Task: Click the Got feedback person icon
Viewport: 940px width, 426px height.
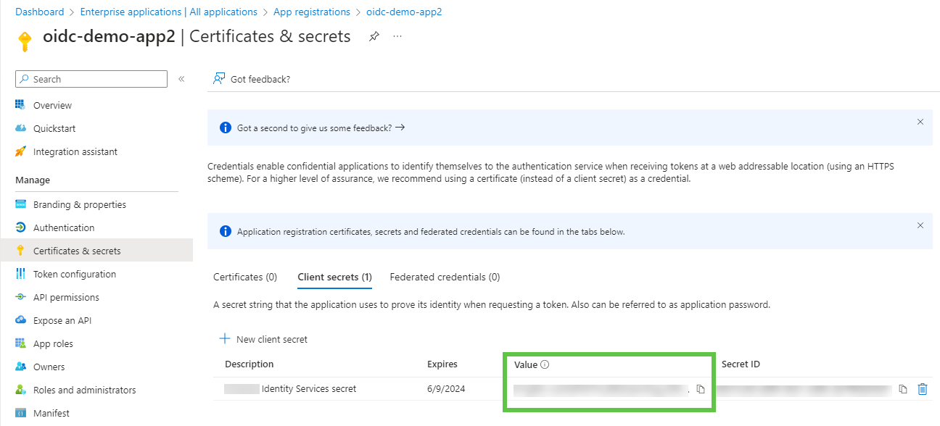Action: (219, 79)
